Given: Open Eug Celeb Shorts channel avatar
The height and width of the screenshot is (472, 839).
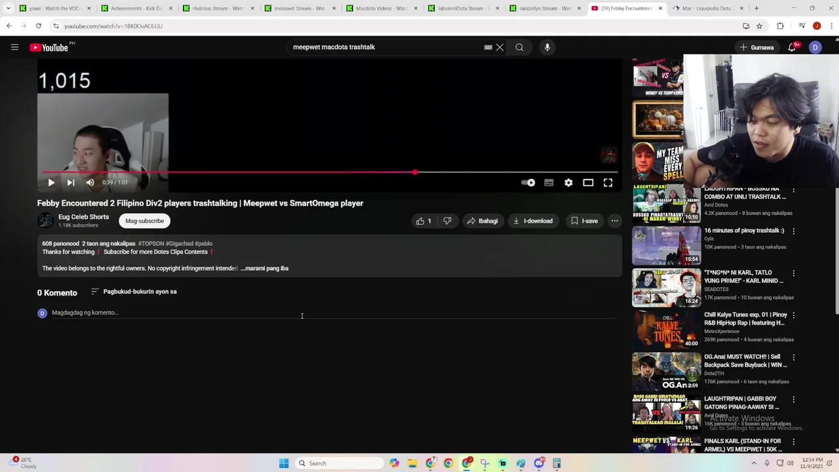Looking at the screenshot, I should (45, 220).
